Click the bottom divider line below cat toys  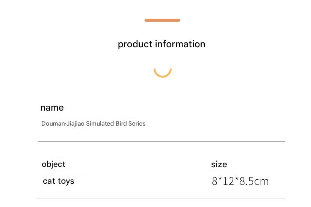162,198
